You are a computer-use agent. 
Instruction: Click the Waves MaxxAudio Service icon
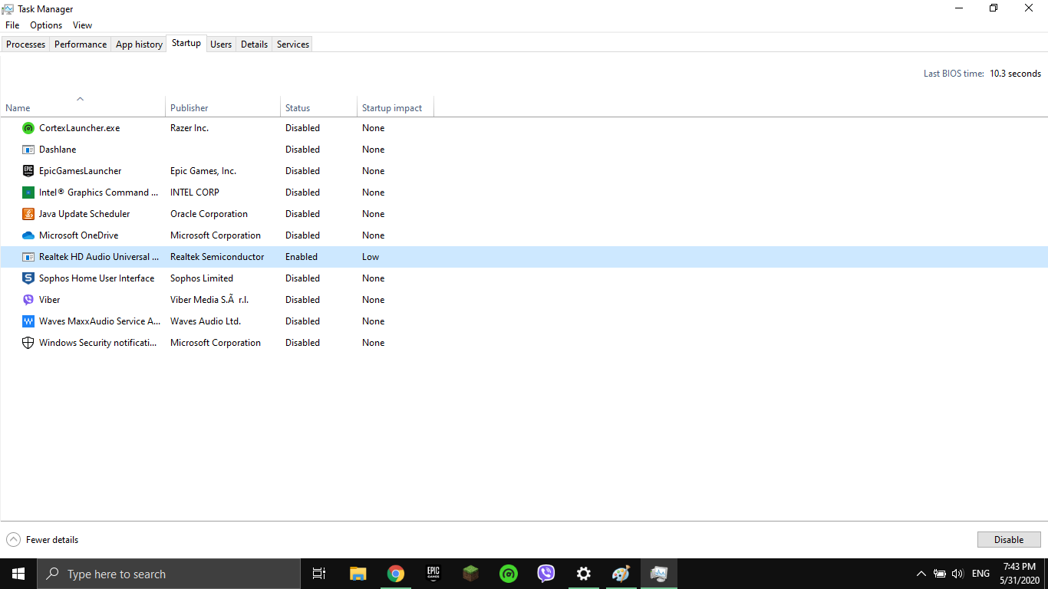(28, 321)
